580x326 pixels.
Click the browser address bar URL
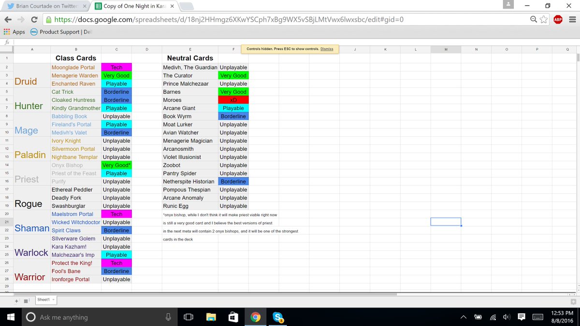229,20
